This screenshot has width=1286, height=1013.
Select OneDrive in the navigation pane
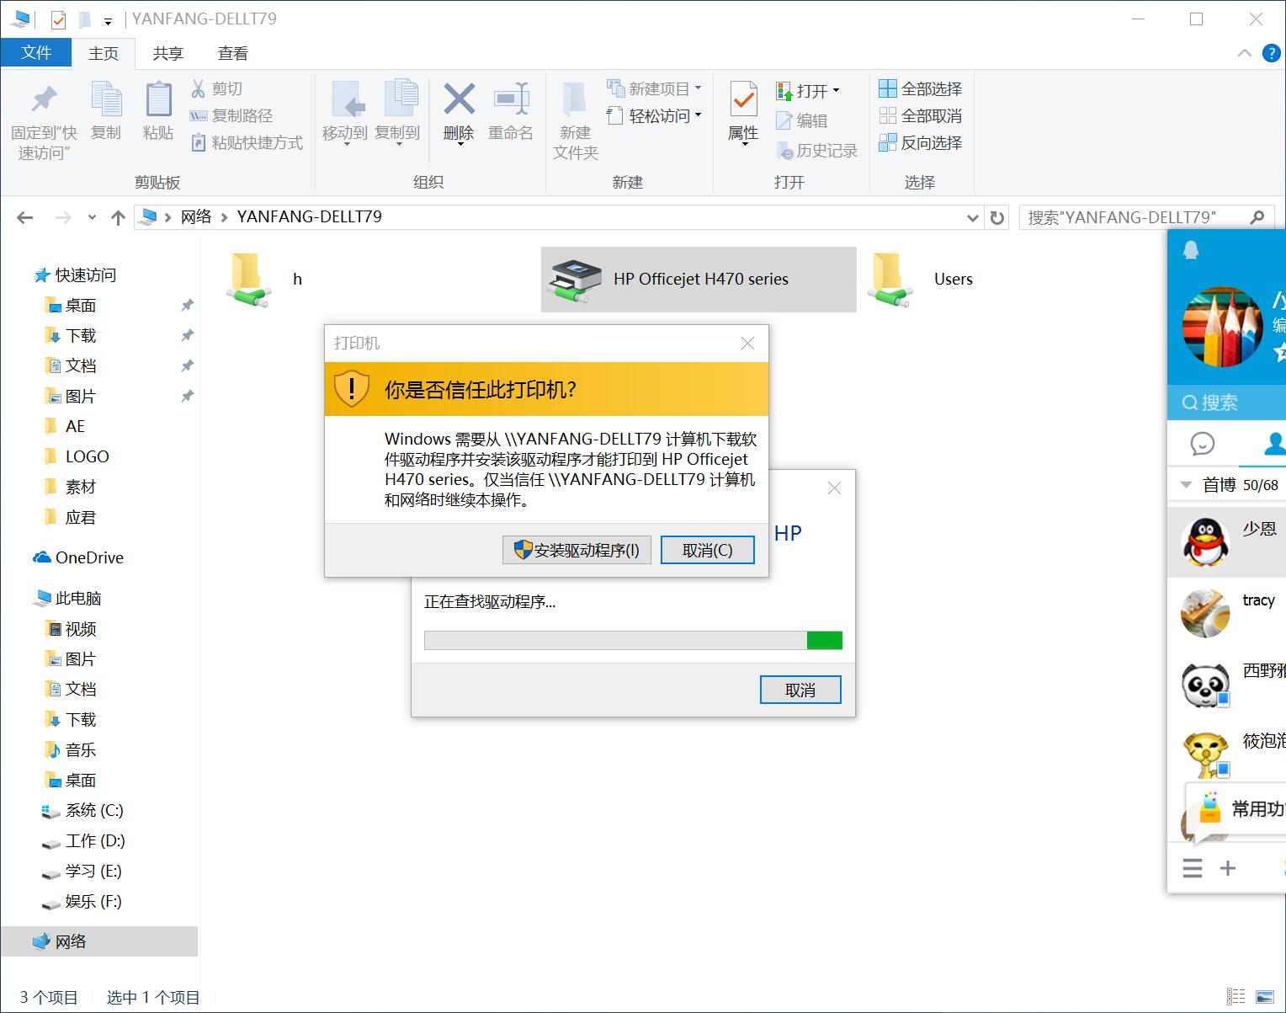[x=89, y=557]
